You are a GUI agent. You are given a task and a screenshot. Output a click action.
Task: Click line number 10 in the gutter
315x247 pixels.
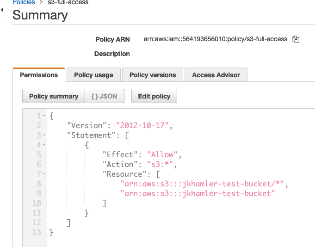[37, 203]
